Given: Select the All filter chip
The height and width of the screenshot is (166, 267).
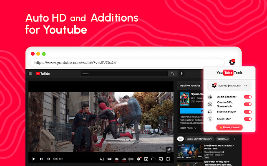Looking at the screenshot, I should coord(181,139).
